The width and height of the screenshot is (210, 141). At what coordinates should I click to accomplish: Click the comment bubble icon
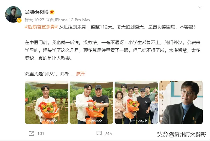pyautogui.click(x=99, y=133)
